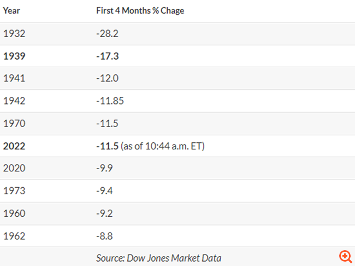
Task: Click the -12.0 value cell
Action: (107, 78)
